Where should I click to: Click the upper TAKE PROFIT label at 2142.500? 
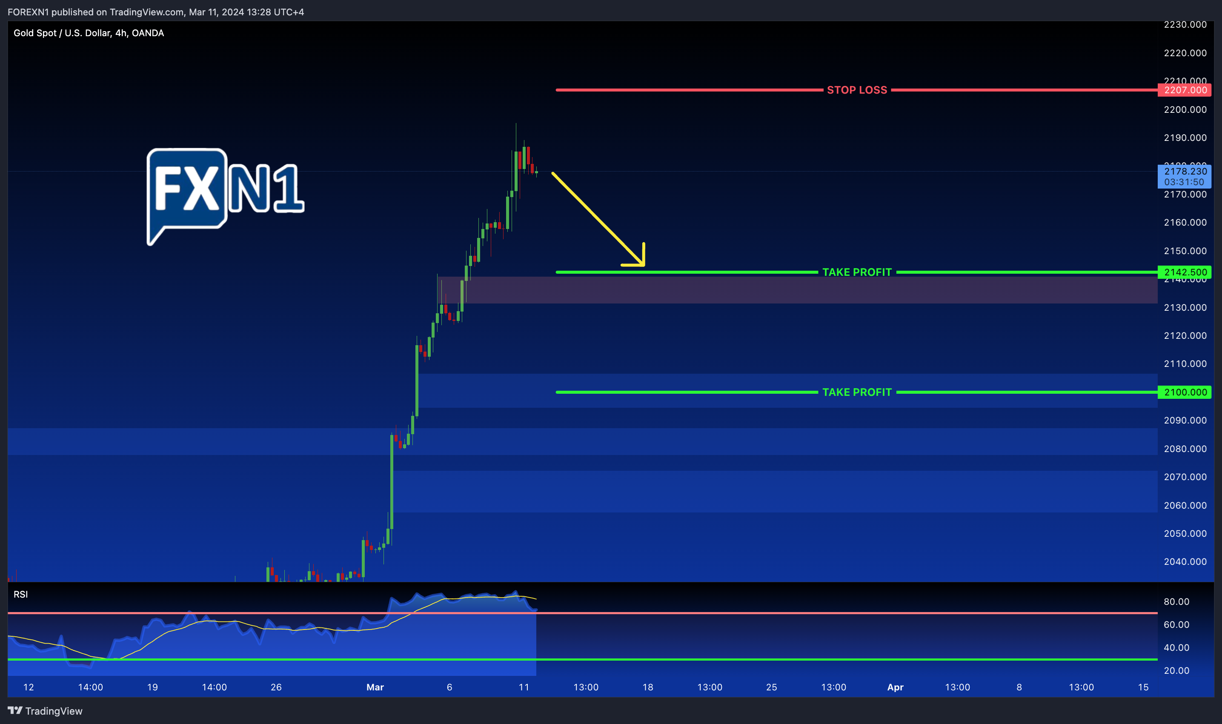click(857, 272)
